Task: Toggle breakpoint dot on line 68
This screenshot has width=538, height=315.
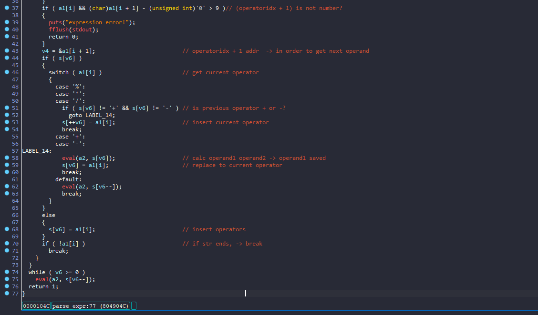Action: (7, 229)
